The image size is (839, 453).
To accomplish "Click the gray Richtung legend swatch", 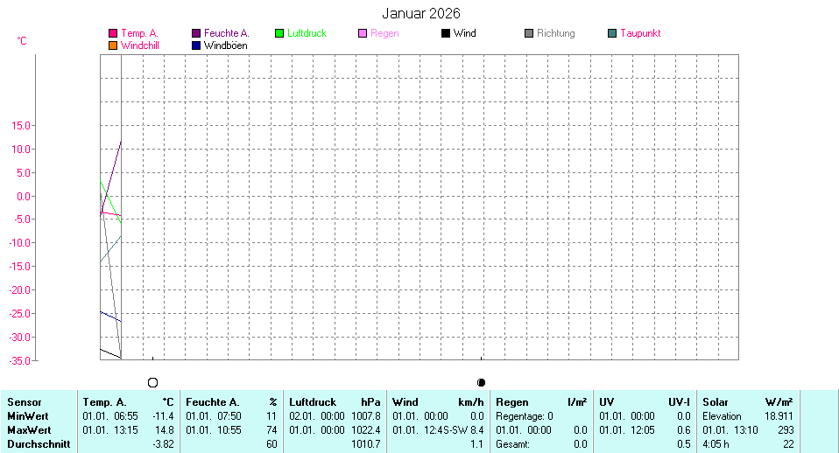I will [529, 34].
